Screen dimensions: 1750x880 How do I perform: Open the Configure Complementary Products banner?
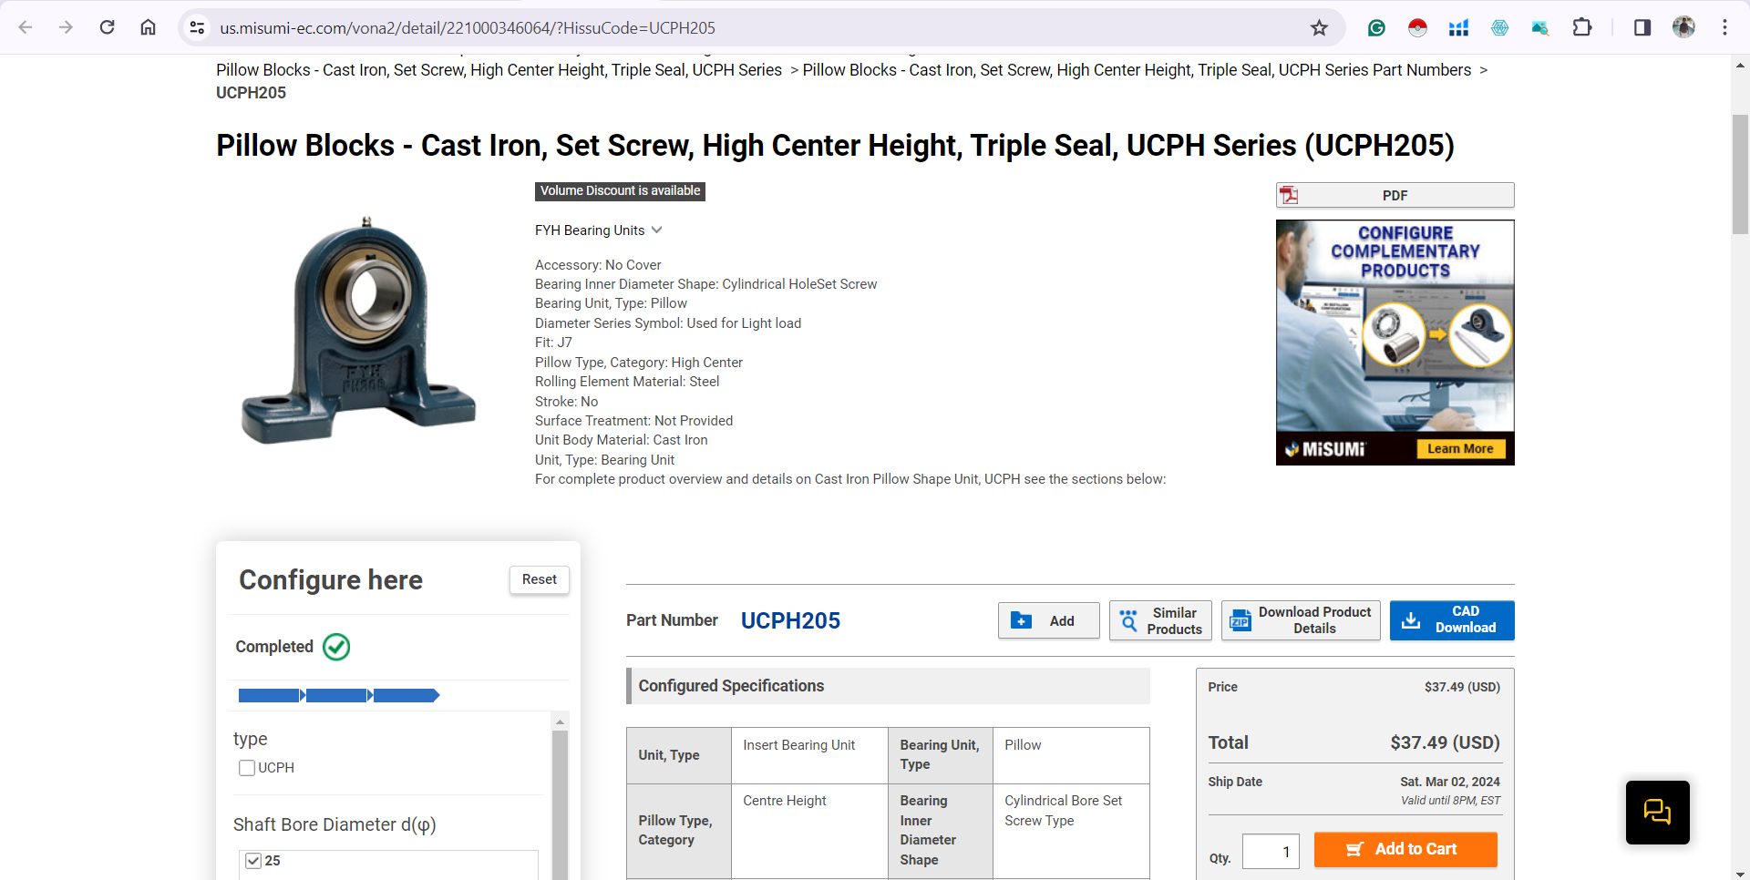coord(1395,343)
